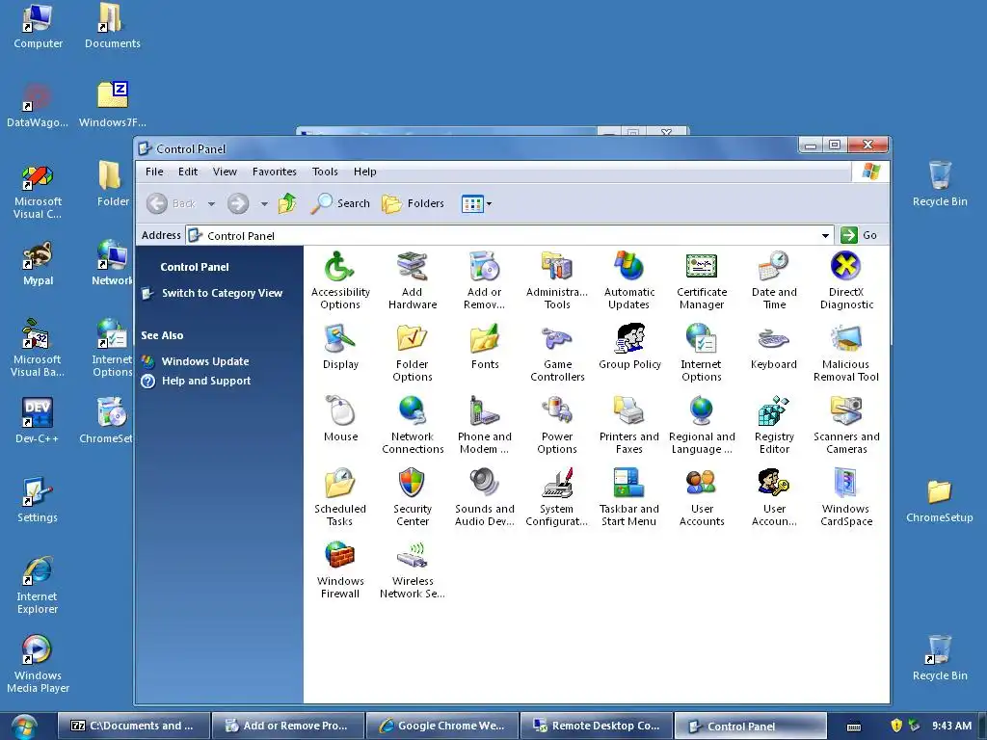Open User Accounts icon with two people
The height and width of the screenshot is (740, 987).
tap(702, 497)
